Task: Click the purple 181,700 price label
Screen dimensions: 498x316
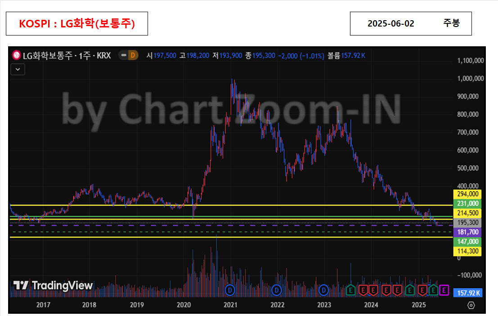Action: coord(467,232)
